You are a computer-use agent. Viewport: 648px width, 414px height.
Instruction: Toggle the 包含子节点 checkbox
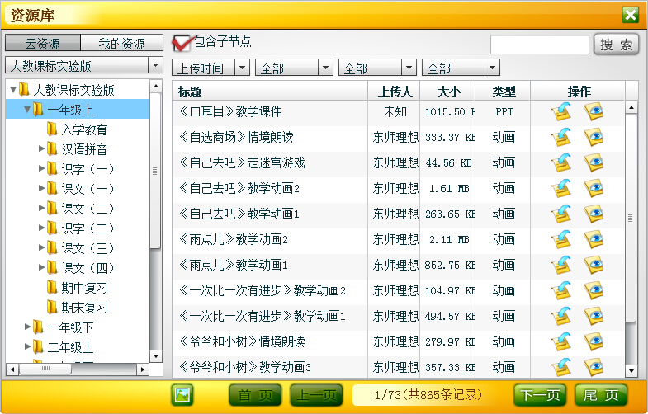(x=182, y=43)
